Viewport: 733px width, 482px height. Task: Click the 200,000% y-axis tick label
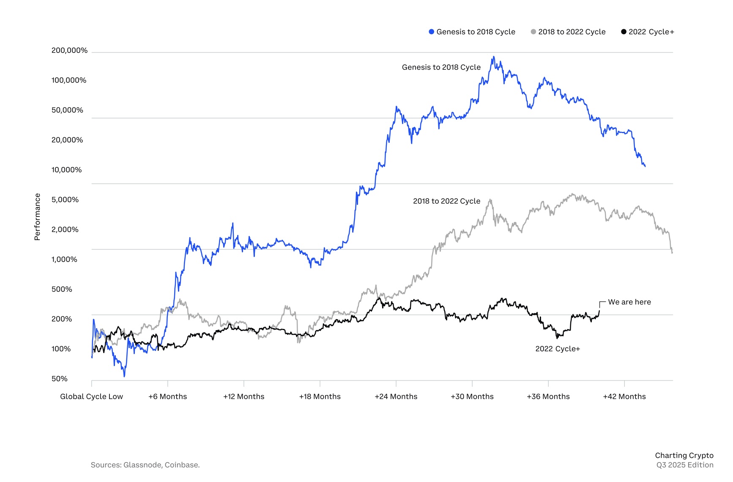[69, 50]
